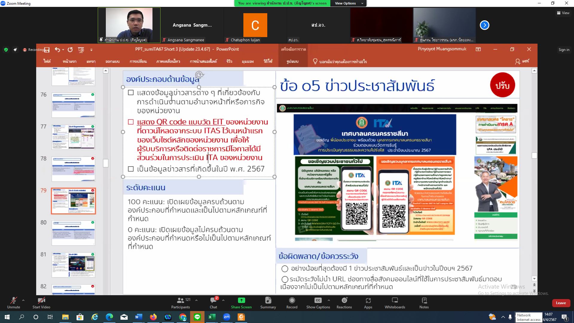Open the Home ribbon tab (หน้าแรก)
This screenshot has width=574, height=323.
tap(69, 61)
